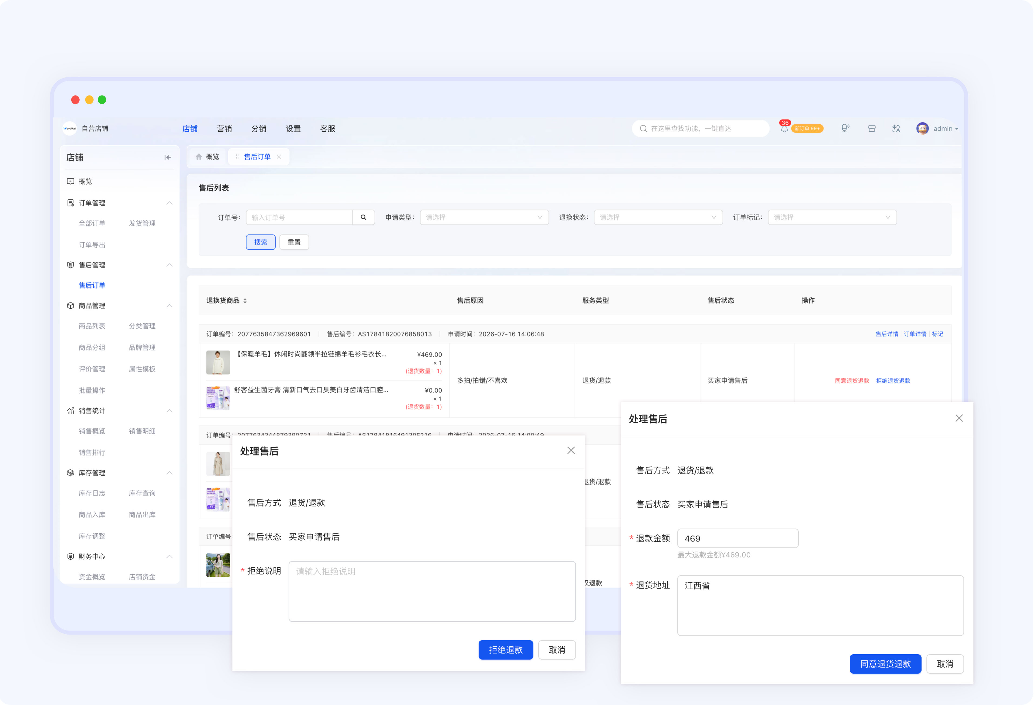The height and width of the screenshot is (705, 1035).
Task: Open the 设置 top menu
Action: (293, 129)
